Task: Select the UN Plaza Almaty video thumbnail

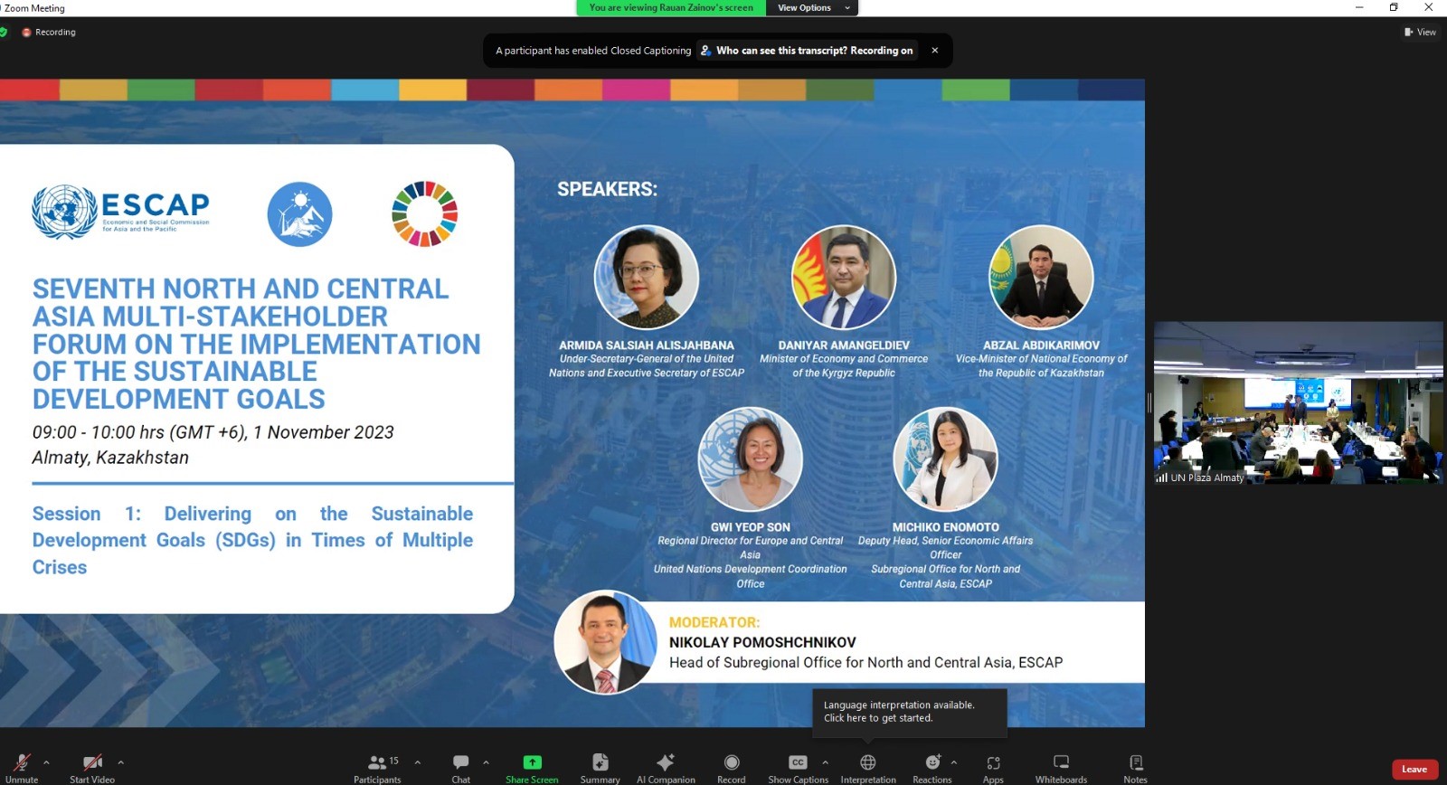Action: pyautogui.click(x=1298, y=402)
